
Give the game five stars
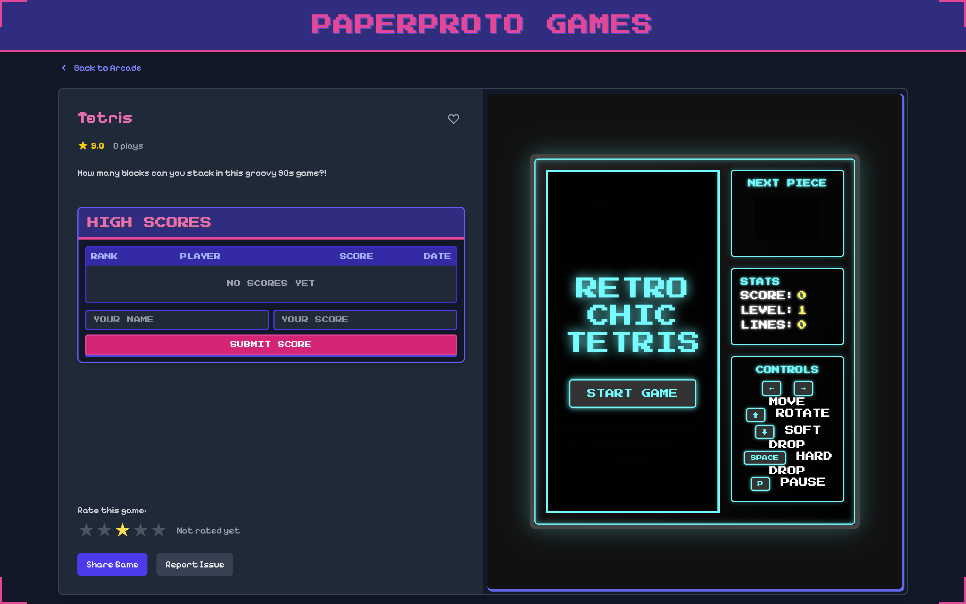point(158,531)
